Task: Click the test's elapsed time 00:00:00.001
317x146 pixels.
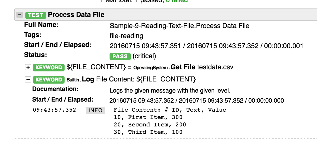Action: click(283, 46)
